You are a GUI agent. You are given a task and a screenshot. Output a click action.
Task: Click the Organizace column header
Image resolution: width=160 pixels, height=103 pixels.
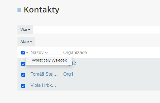75,53
